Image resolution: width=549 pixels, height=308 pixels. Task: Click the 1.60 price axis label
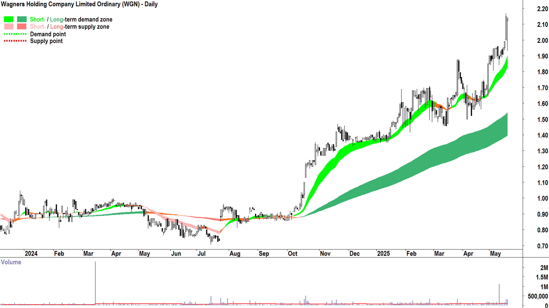tap(542, 104)
